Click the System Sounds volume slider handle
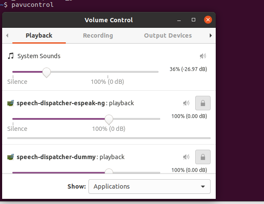The height and width of the screenshot is (204, 264). [x=47, y=73]
